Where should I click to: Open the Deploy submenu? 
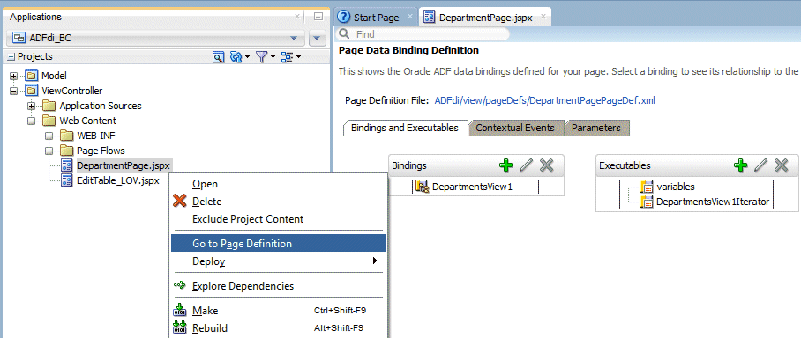278,261
